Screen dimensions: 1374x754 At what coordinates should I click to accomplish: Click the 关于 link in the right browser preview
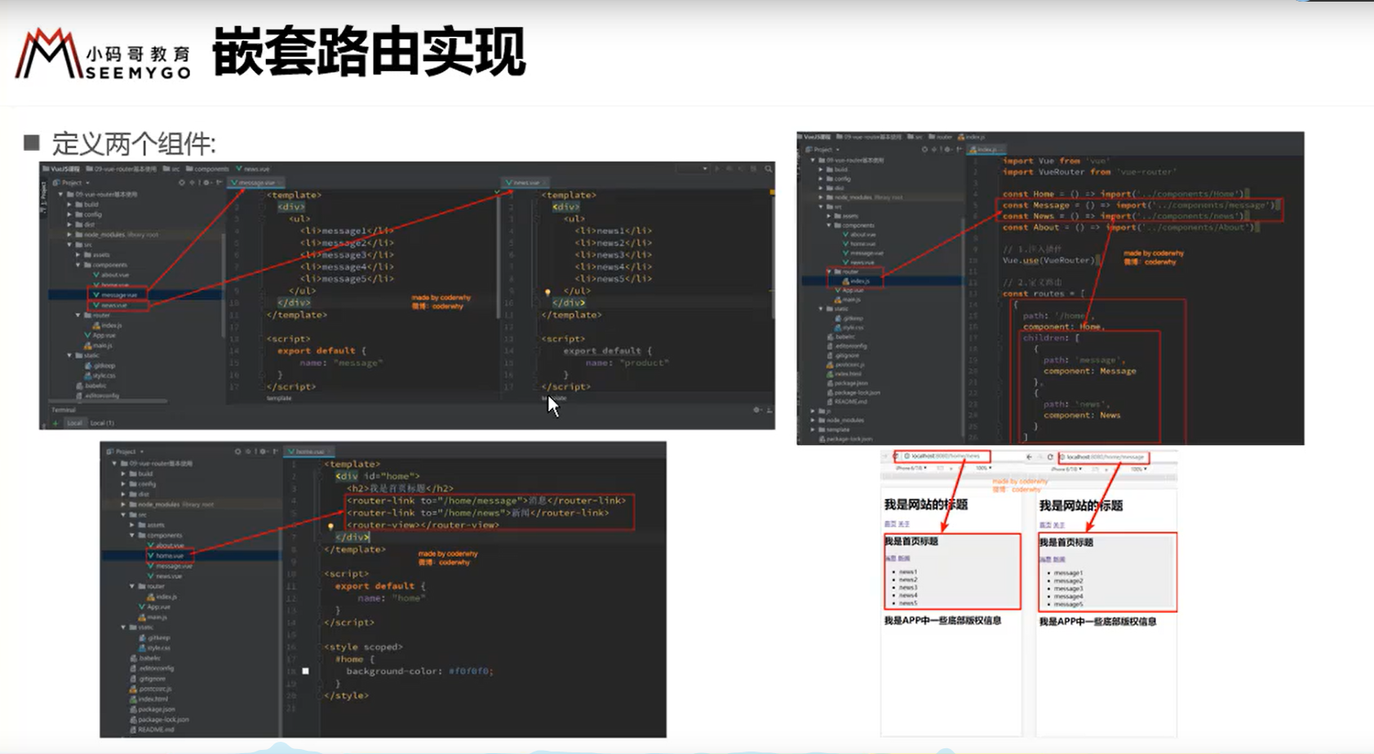tap(1058, 525)
